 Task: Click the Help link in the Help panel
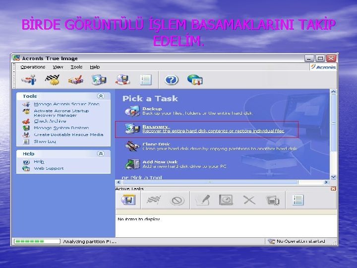[x=39, y=162]
